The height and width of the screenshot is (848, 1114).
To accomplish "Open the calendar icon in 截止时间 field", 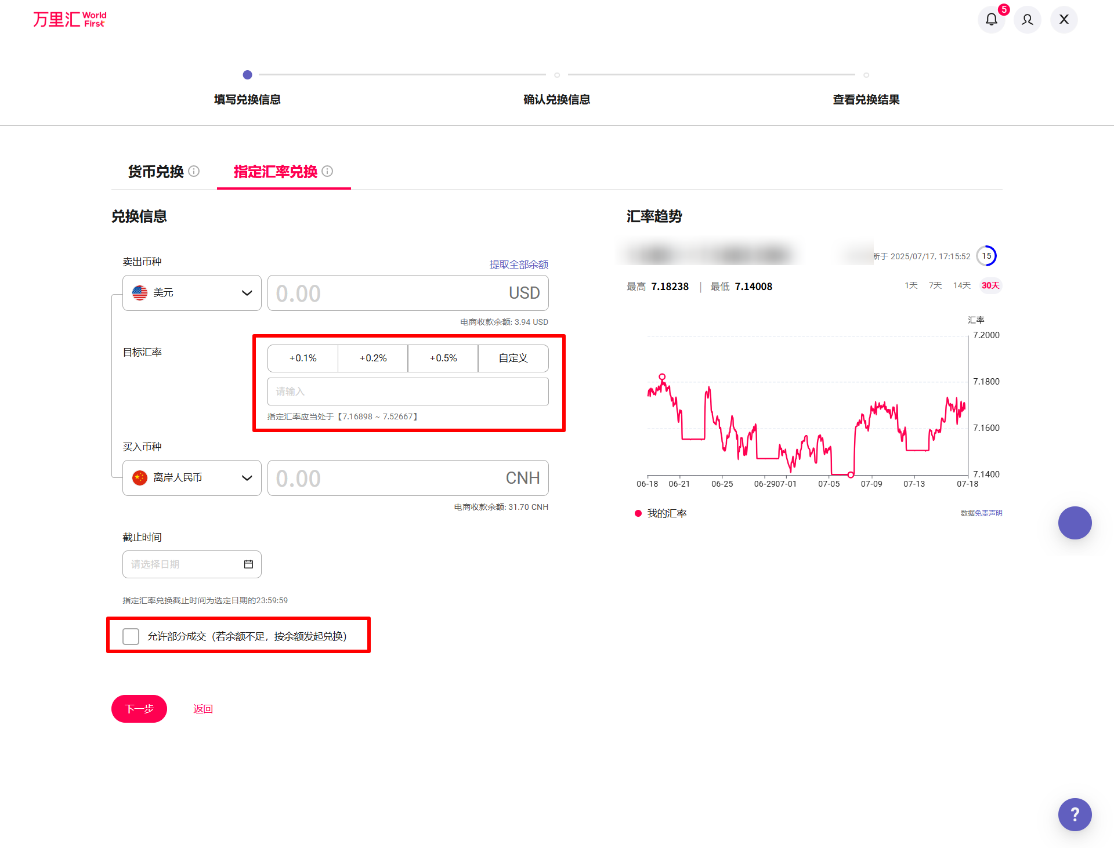I will pyautogui.click(x=248, y=564).
